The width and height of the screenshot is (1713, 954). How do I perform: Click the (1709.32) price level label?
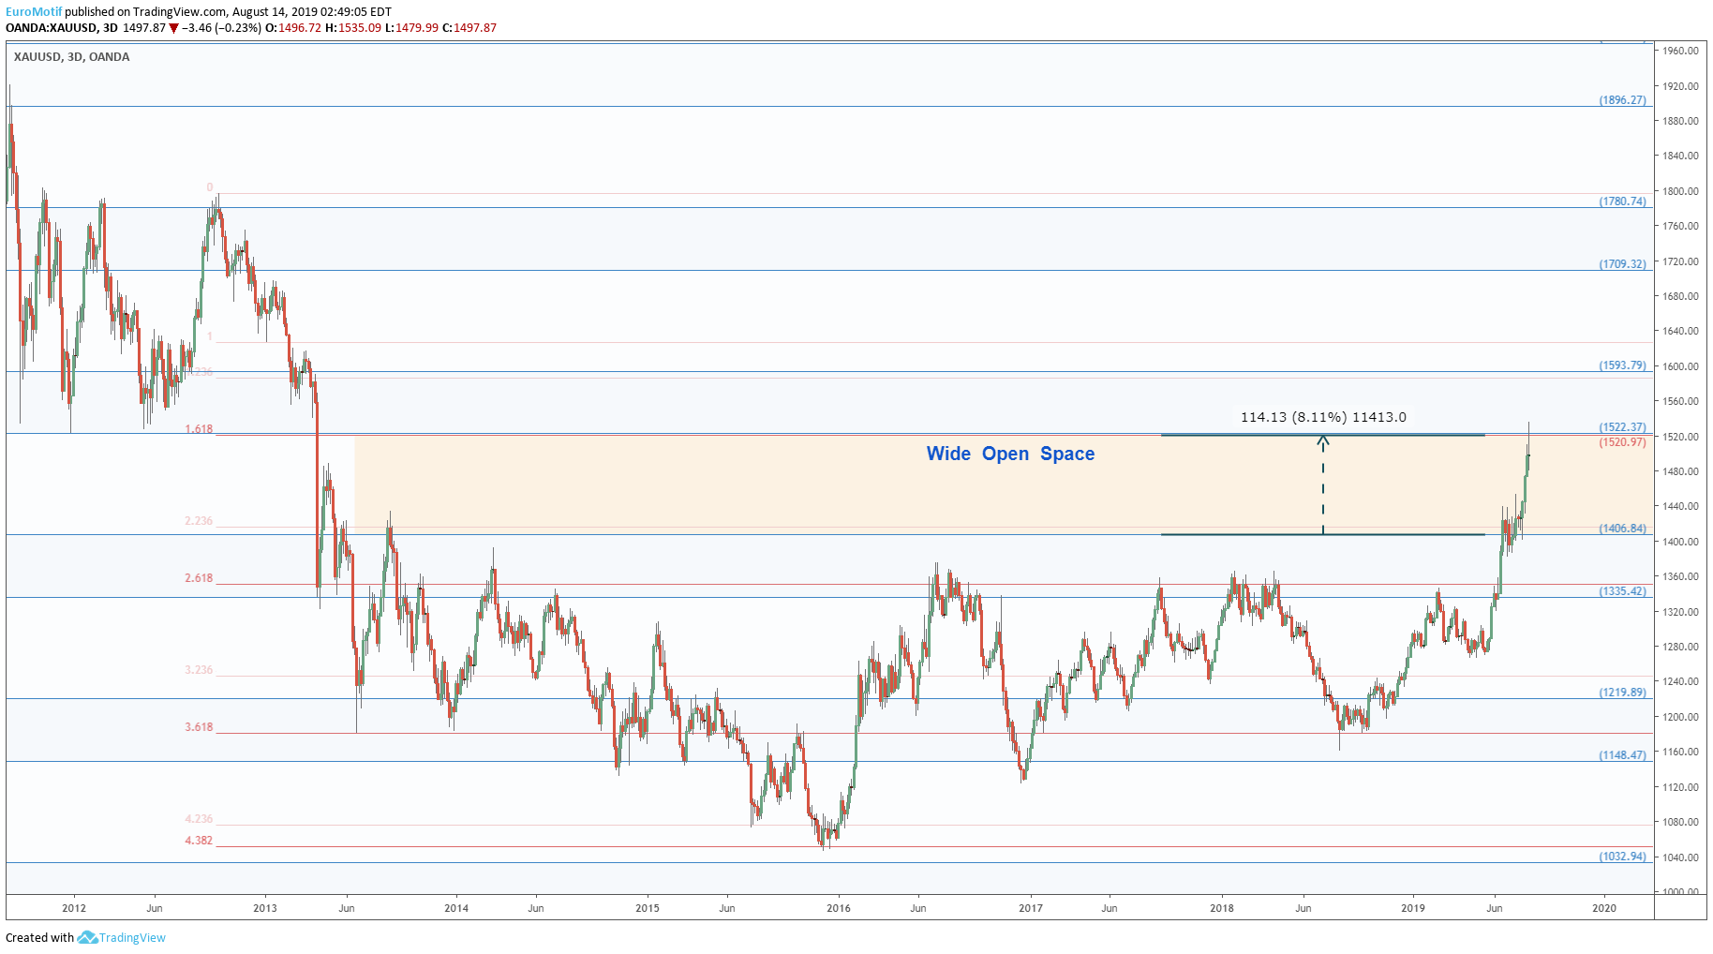pos(1622,264)
